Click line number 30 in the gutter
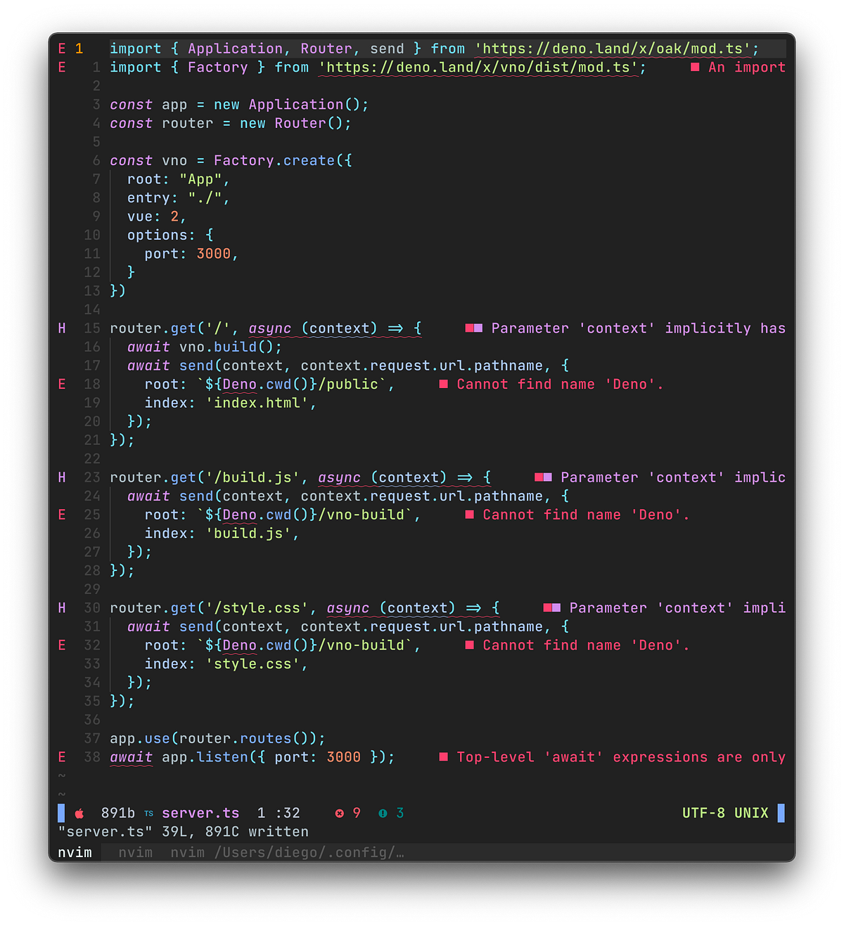The width and height of the screenshot is (844, 926). click(92, 607)
